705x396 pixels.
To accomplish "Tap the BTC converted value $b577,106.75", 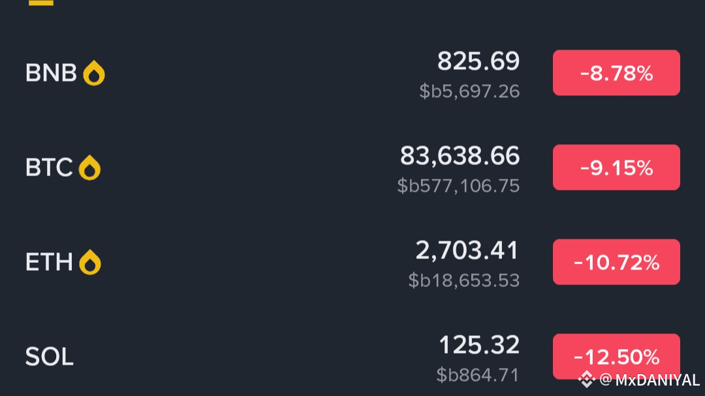I will pos(459,186).
